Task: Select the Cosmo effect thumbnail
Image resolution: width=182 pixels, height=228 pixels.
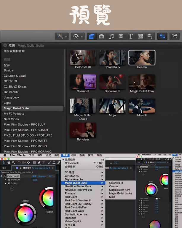Action: pos(142,58)
